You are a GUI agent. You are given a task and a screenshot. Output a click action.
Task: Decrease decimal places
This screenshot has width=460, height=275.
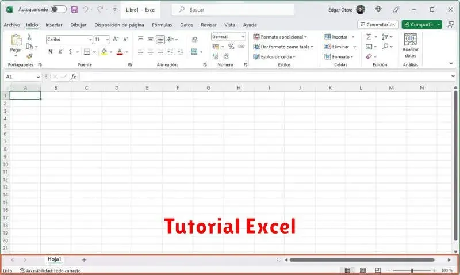(226, 56)
